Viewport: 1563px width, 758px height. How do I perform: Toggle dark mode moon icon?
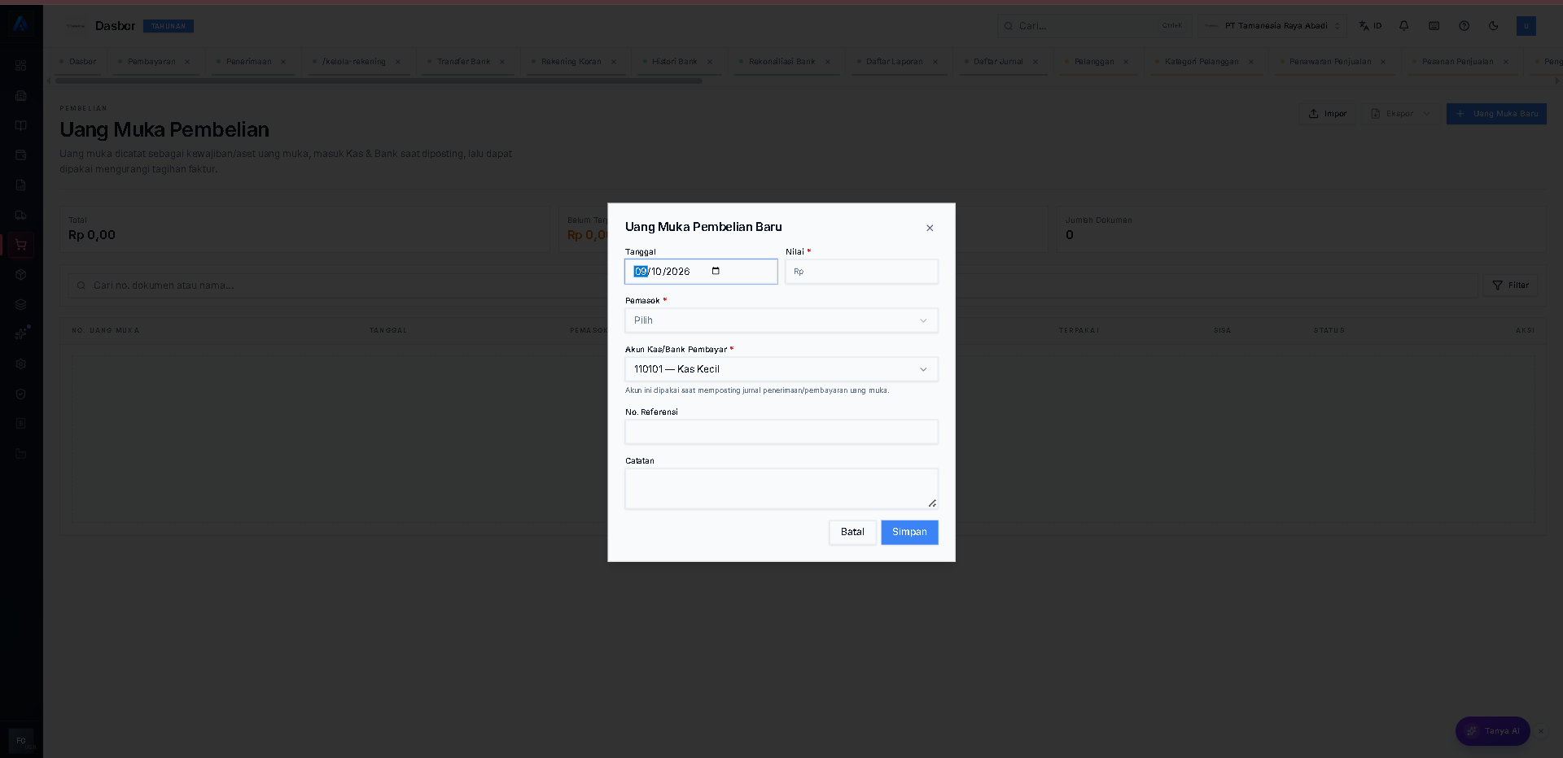point(1494,26)
